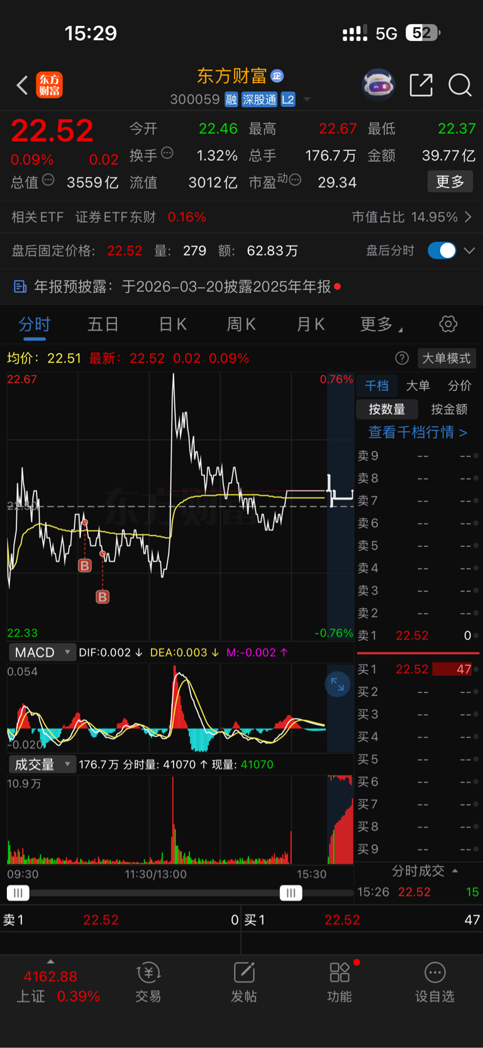This screenshot has width=483, height=1048.
Task: Tap the L2 level badge
Action: pos(288,99)
